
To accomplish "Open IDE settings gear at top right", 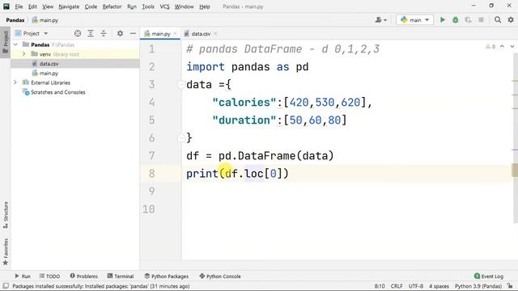I will tap(511, 20).
